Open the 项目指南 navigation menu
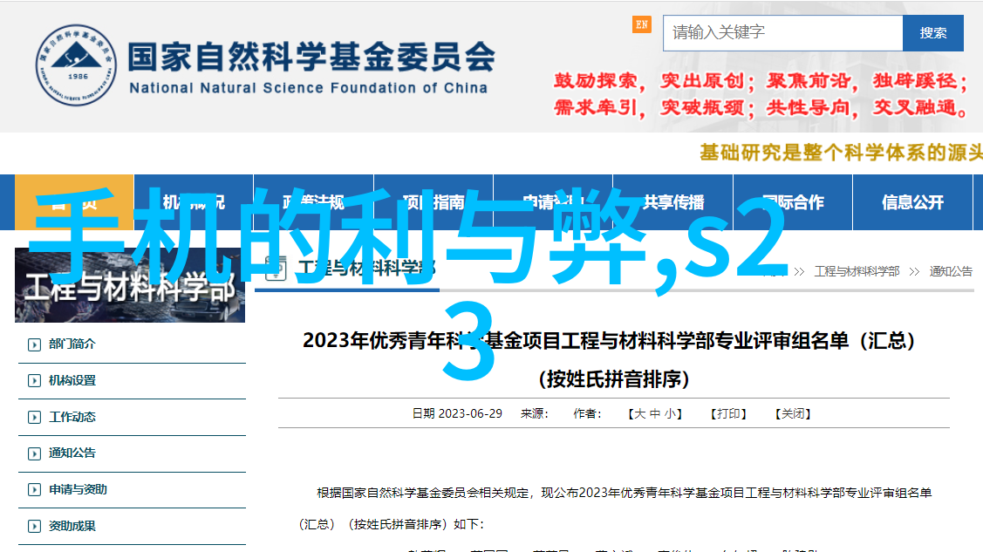The width and height of the screenshot is (983, 552). point(433,202)
